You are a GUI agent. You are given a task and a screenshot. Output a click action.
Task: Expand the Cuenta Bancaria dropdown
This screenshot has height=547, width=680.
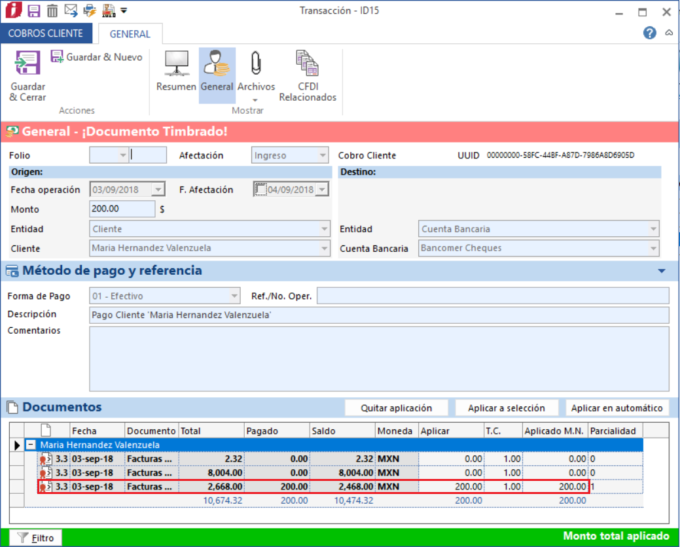(x=653, y=249)
